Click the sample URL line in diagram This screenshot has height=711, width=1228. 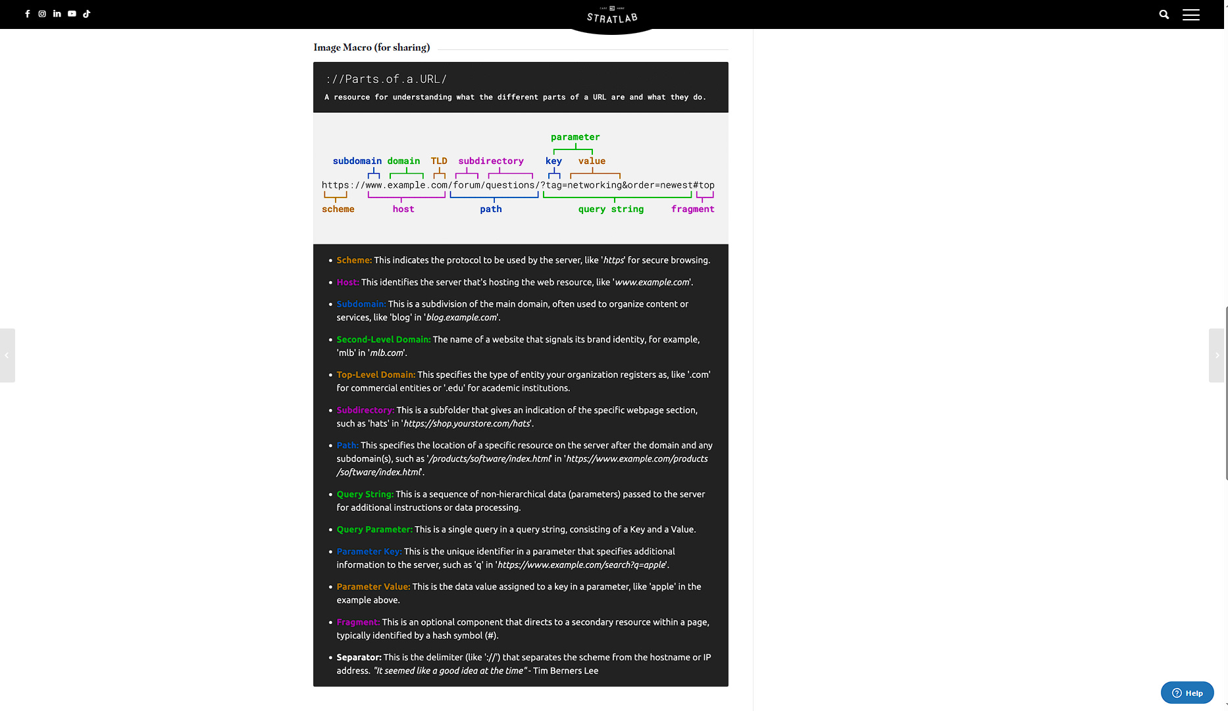click(518, 185)
